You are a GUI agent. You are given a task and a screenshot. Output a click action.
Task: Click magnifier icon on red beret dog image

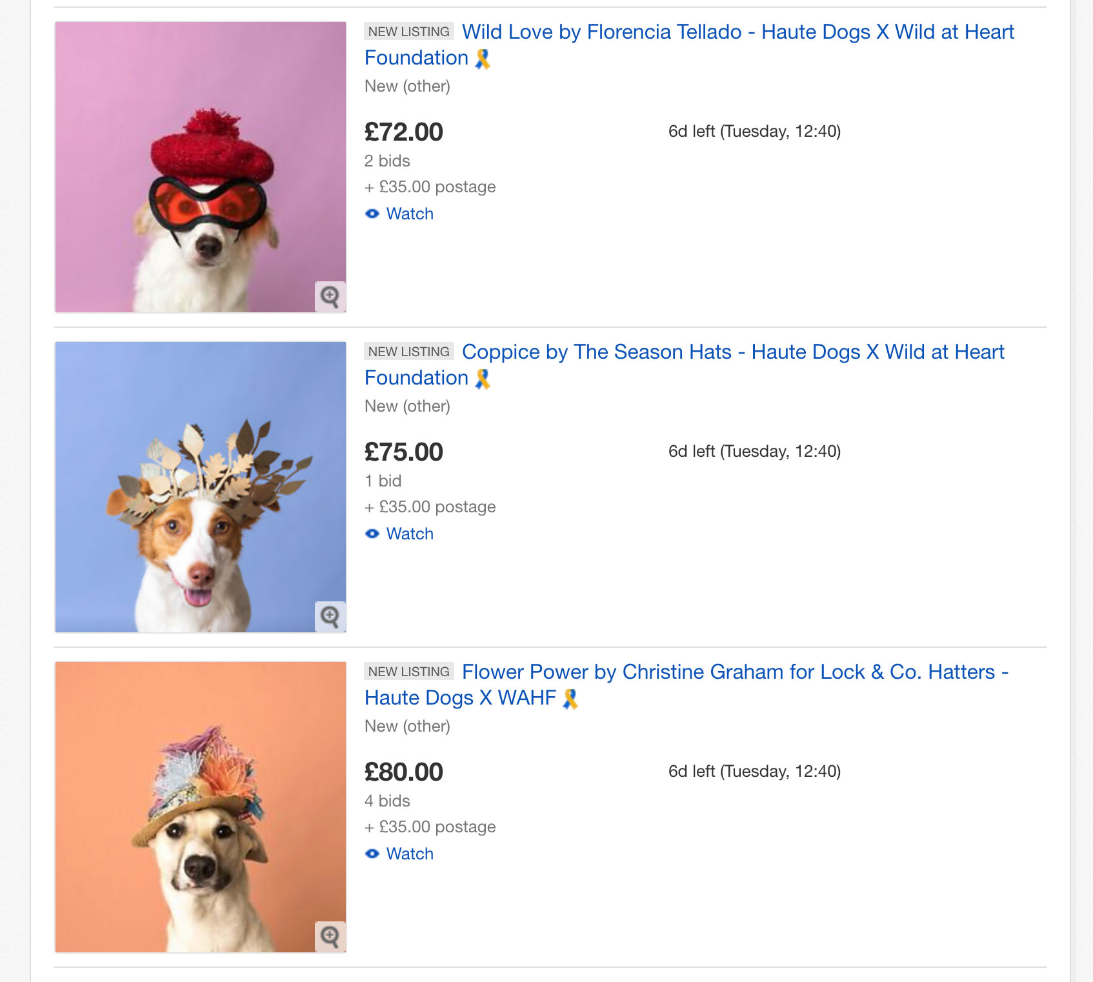[330, 297]
